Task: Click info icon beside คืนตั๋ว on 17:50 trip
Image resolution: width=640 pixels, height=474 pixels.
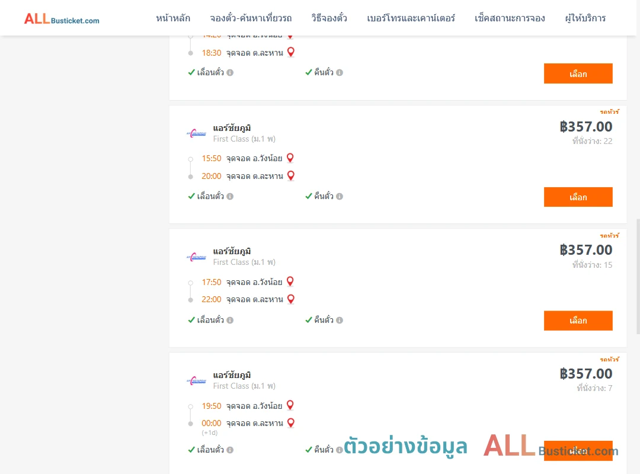Action: coord(340,320)
